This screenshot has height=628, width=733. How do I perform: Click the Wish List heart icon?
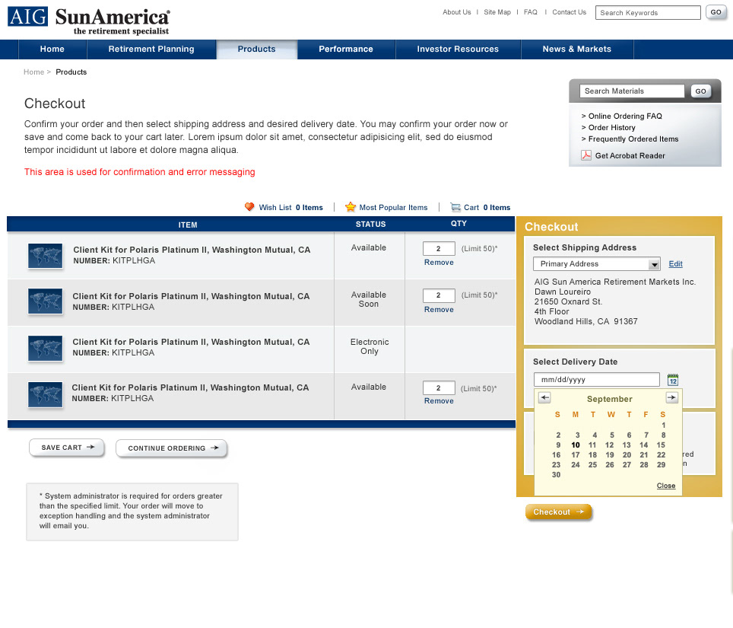pyautogui.click(x=249, y=207)
